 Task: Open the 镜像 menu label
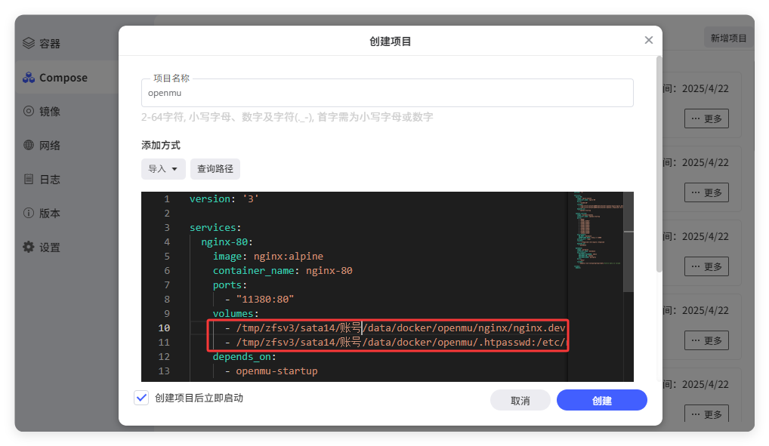[50, 111]
